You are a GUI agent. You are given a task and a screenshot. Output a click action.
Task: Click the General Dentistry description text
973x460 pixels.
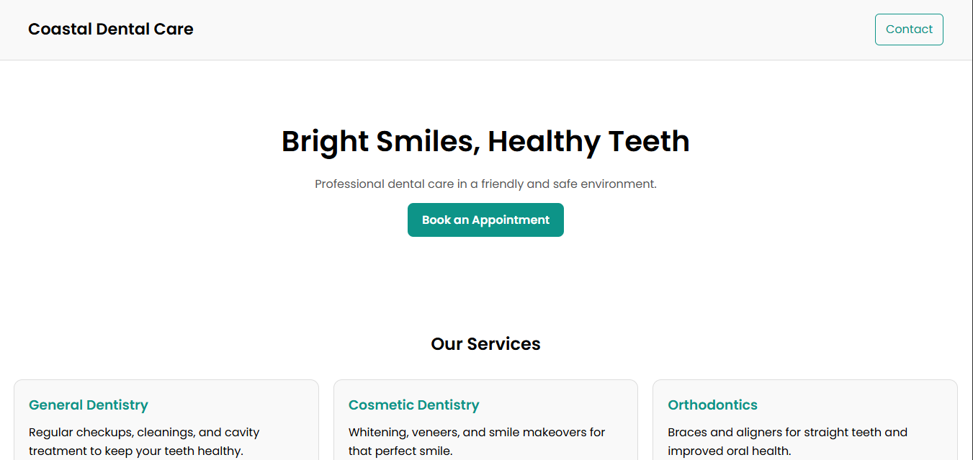(143, 441)
